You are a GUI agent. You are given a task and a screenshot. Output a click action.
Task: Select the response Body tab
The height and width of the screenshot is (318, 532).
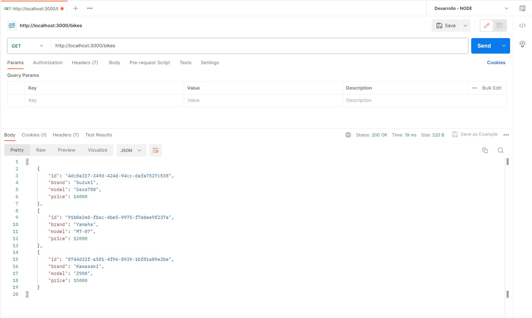[x=10, y=135]
